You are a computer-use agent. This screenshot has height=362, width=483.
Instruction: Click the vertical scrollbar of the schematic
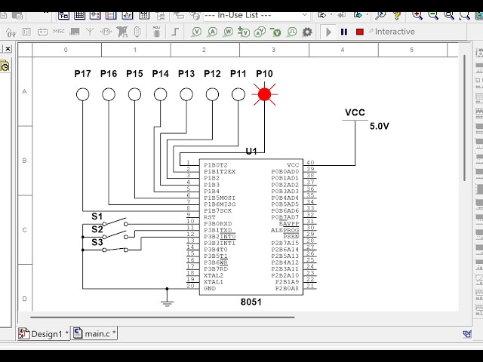[x=465, y=118]
